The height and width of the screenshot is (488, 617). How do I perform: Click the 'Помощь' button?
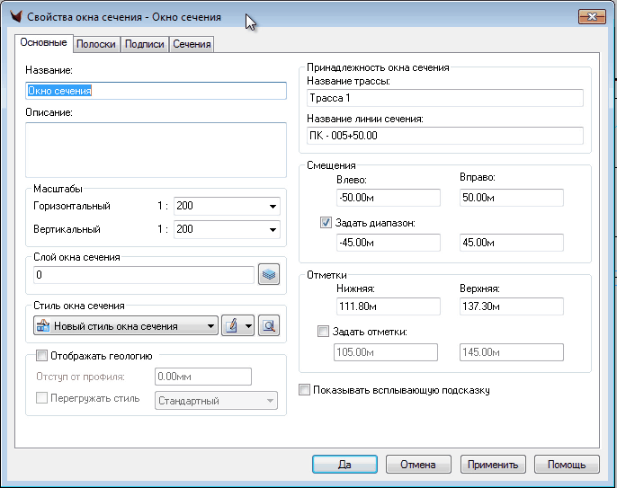[x=567, y=465]
